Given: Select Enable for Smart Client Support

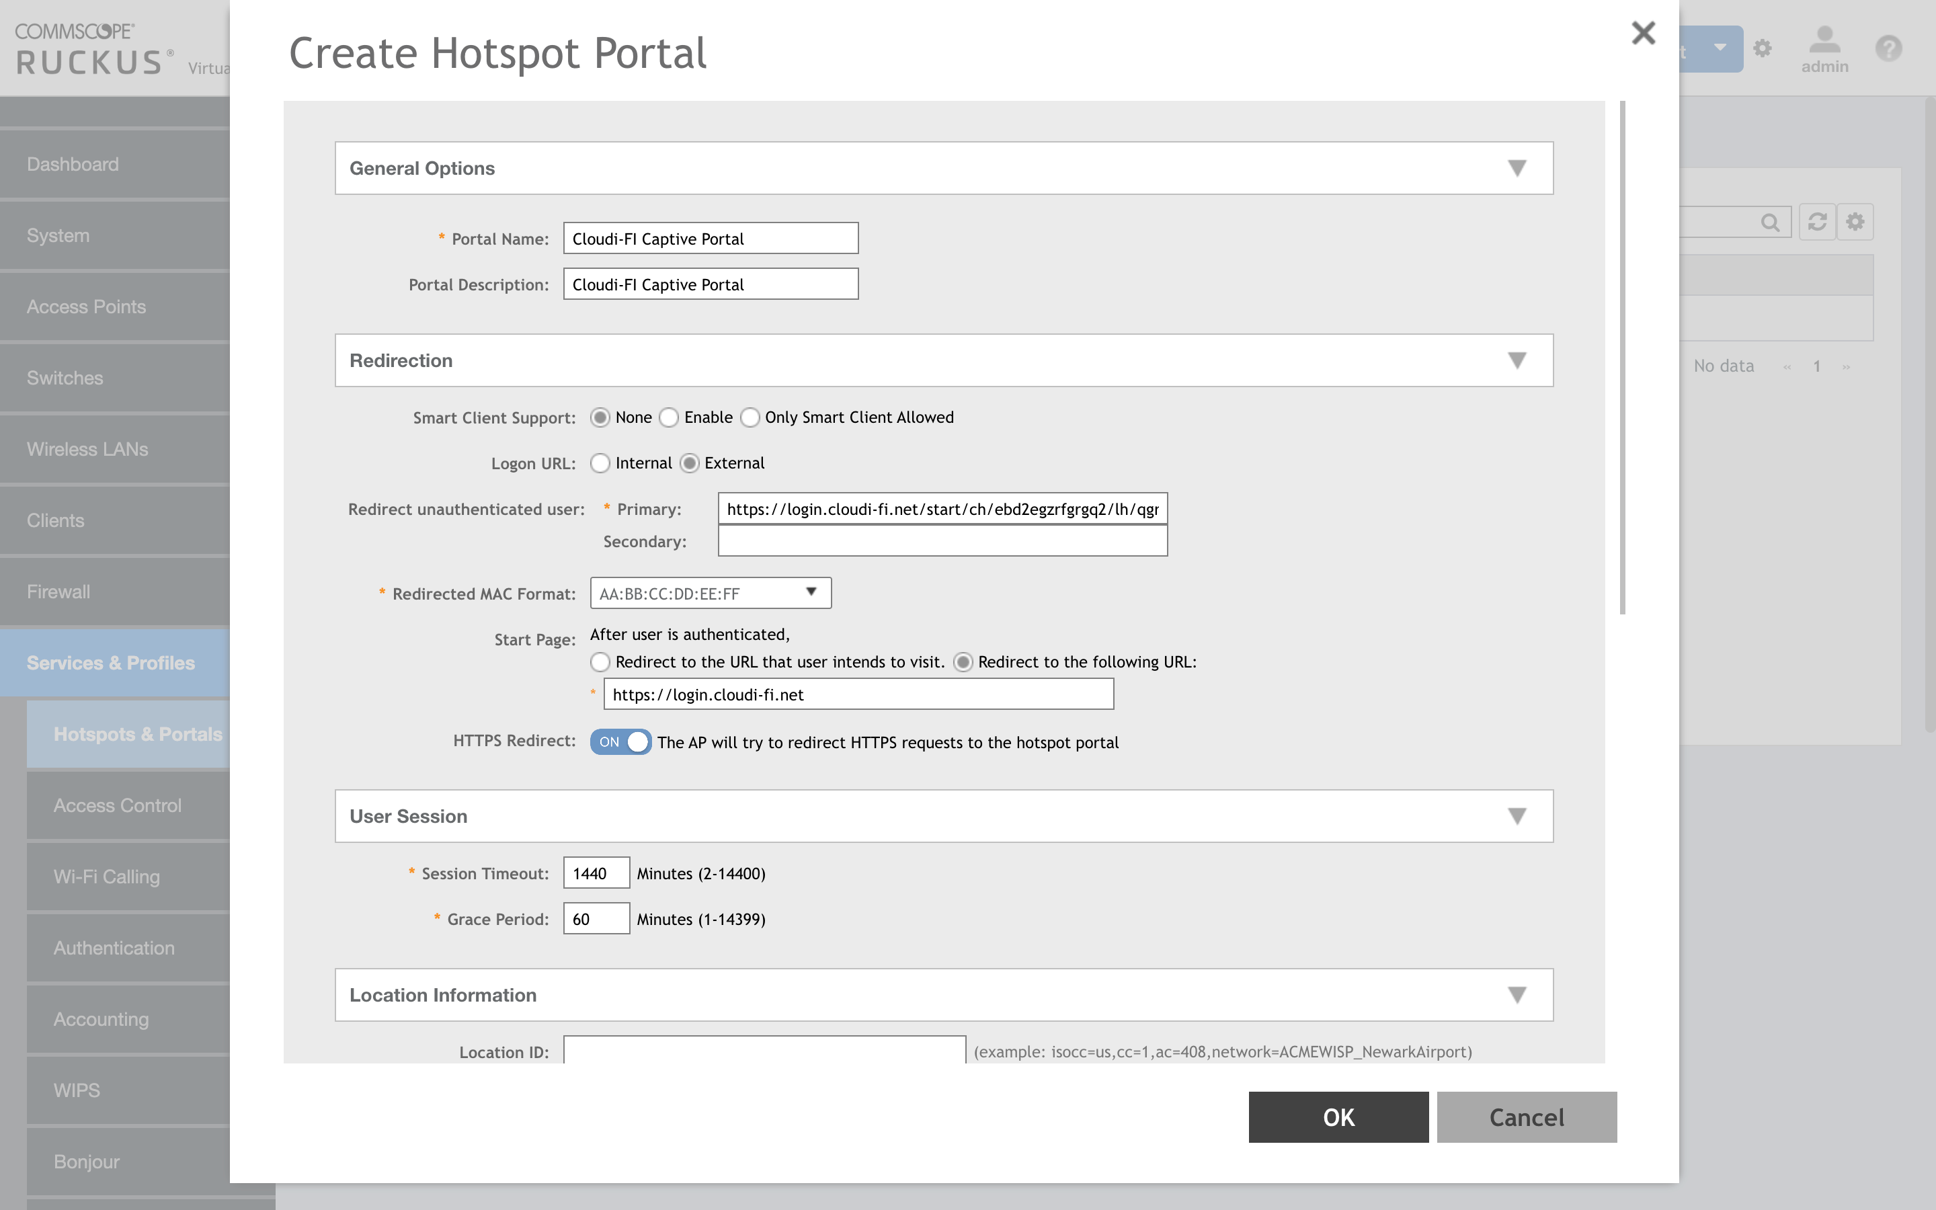Looking at the screenshot, I should (x=670, y=417).
